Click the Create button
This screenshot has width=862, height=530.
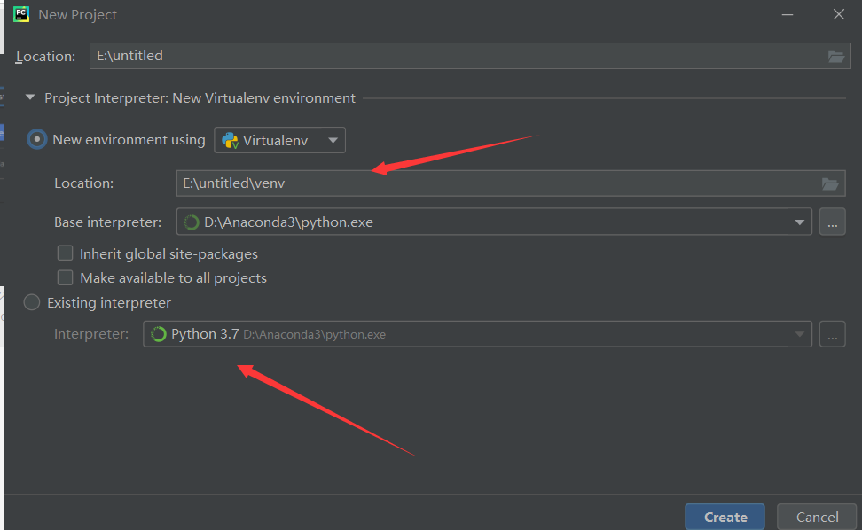click(x=725, y=517)
